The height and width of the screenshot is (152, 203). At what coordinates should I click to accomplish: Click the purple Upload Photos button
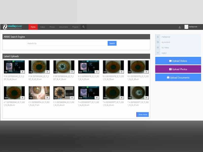(x=178, y=69)
